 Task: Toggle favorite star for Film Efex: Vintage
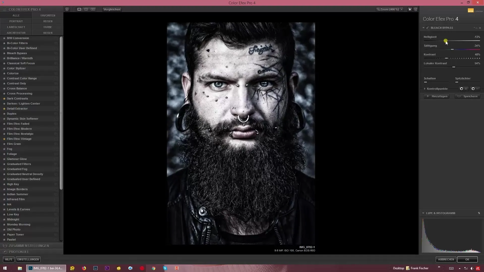coord(4,139)
